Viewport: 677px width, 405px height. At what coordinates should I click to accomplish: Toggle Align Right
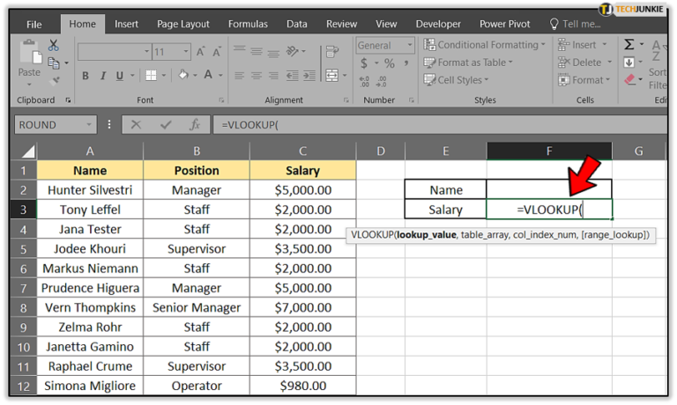(x=273, y=76)
